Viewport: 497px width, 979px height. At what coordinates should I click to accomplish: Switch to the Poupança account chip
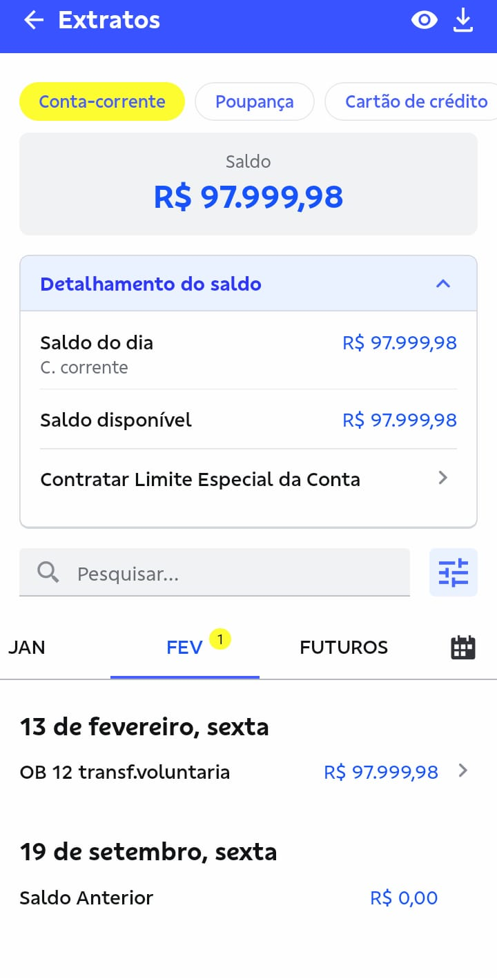254,102
